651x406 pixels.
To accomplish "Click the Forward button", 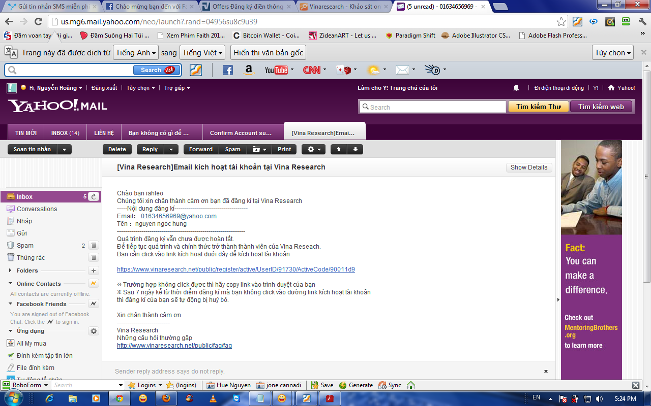I will click(201, 149).
